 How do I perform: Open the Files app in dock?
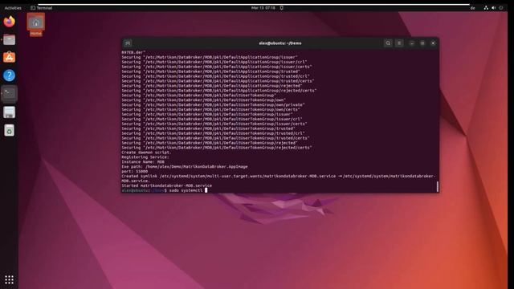[x=9, y=40]
